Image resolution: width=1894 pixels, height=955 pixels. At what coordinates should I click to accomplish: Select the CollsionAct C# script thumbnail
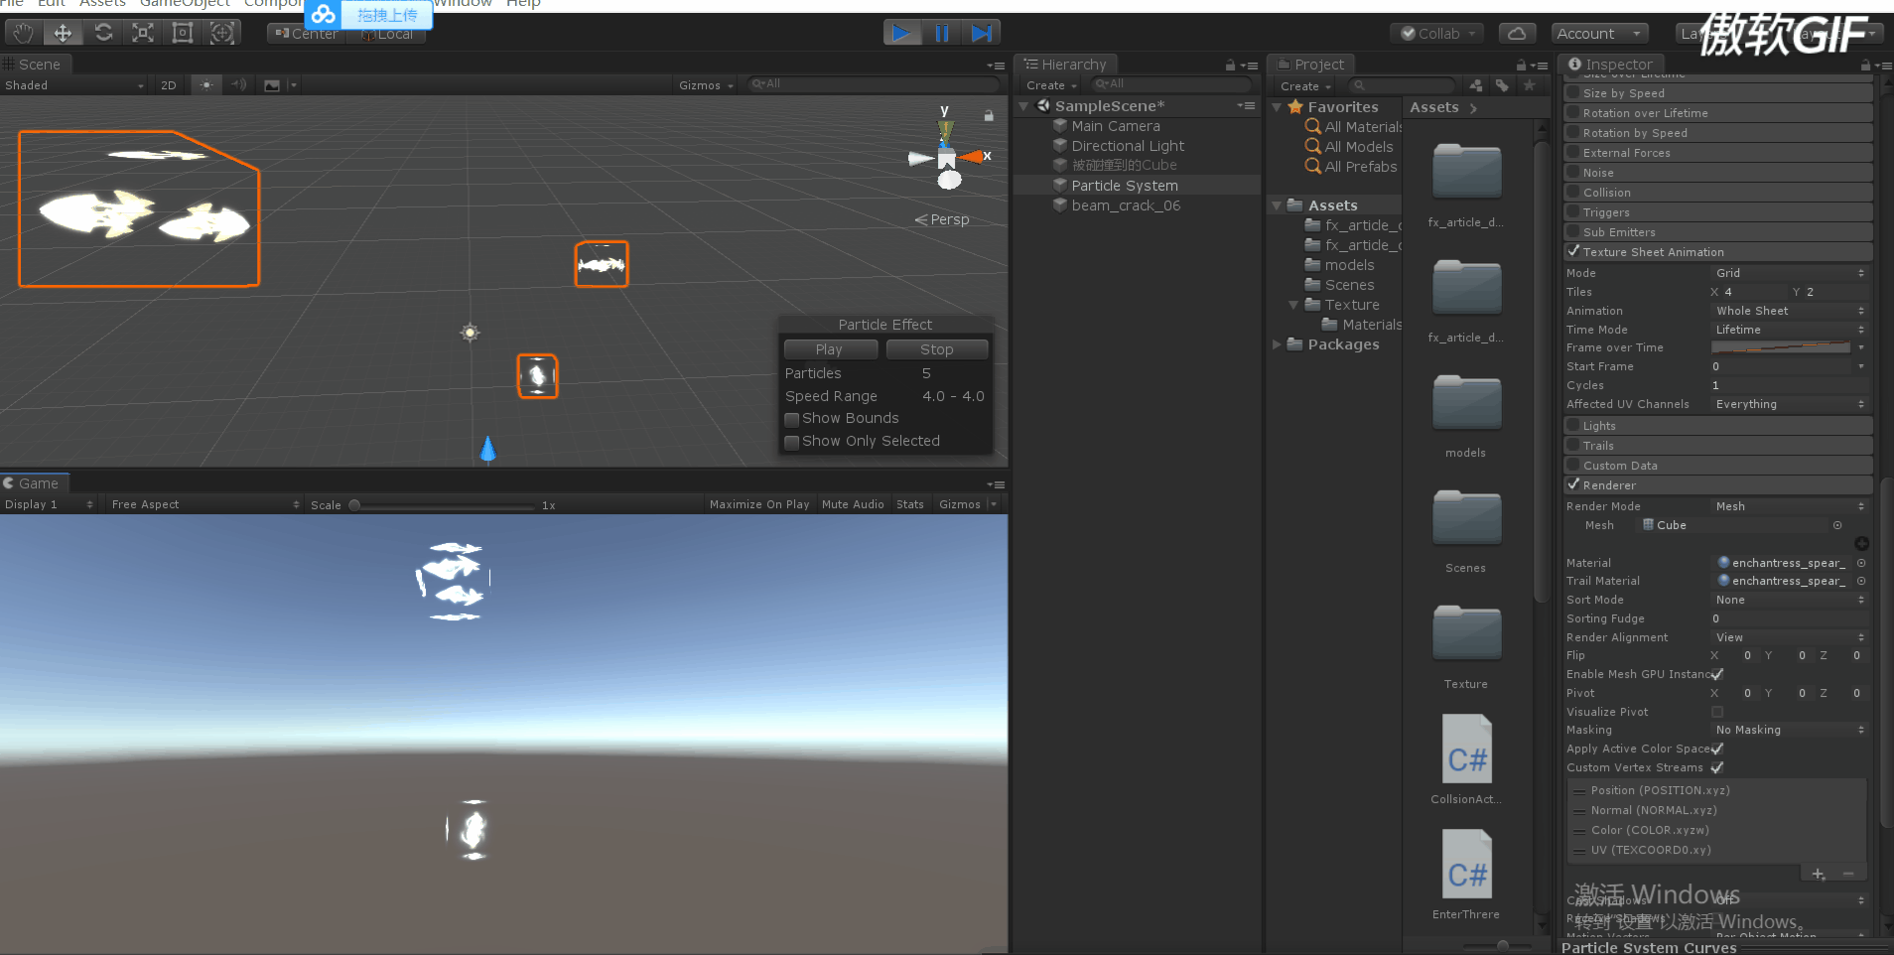click(1466, 750)
